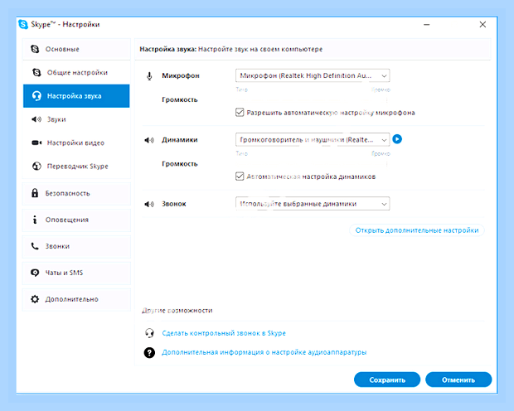Screen dimensions: 514x411
Task: Play test sound with blue play button
Action: 397,139
